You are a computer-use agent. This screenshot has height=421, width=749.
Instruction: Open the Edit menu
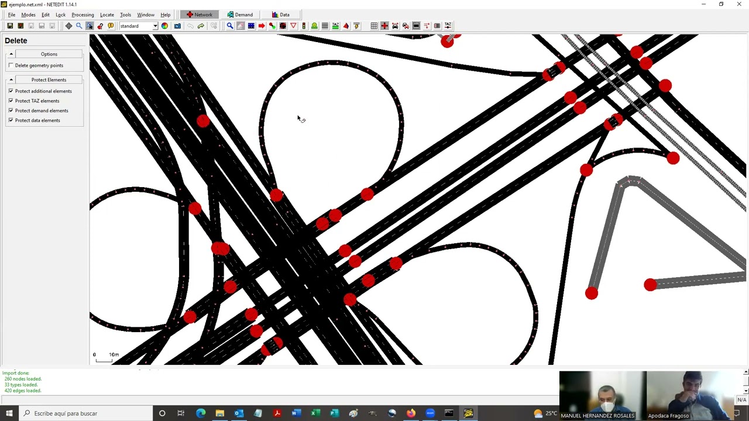click(x=45, y=15)
